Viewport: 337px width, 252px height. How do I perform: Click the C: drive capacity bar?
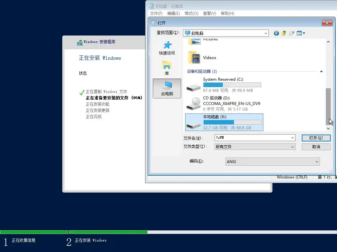click(232, 85)
